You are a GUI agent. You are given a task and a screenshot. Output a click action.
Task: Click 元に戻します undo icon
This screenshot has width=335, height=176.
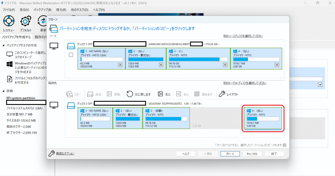tap(130, 94)
